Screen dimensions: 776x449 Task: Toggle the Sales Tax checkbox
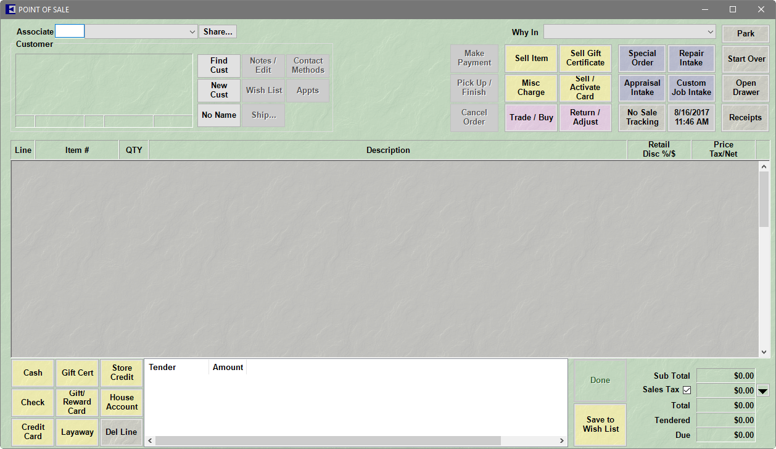pyautogui.click(x=687, y=390)
